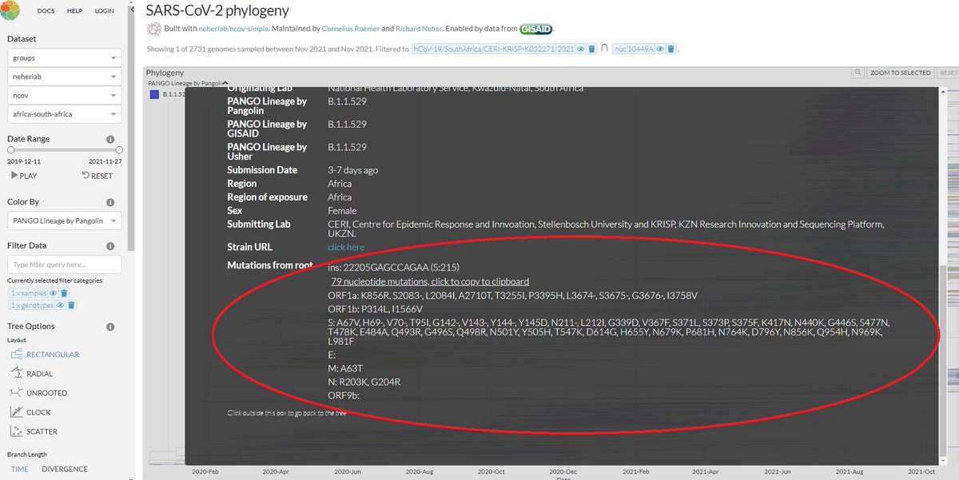The height and width of the screenshot is (480, 959).
Task: Select the SCATTER tree layout
Action: coord(35,431)
